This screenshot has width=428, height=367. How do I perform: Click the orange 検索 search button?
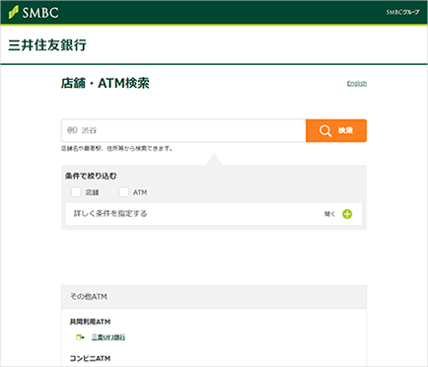pos(336,130)
